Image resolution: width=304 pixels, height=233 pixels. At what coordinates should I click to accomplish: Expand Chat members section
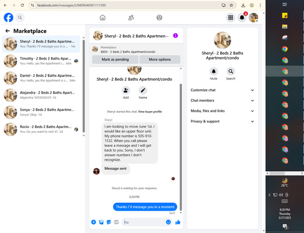[223, 101]
